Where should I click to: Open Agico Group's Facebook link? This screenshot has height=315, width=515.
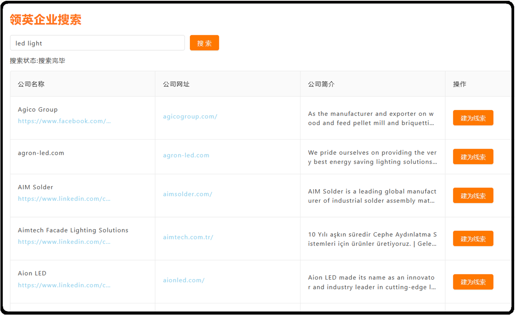(x=64, y=121)
